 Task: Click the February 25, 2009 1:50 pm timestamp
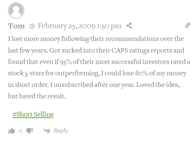click(x=80, y=26)
